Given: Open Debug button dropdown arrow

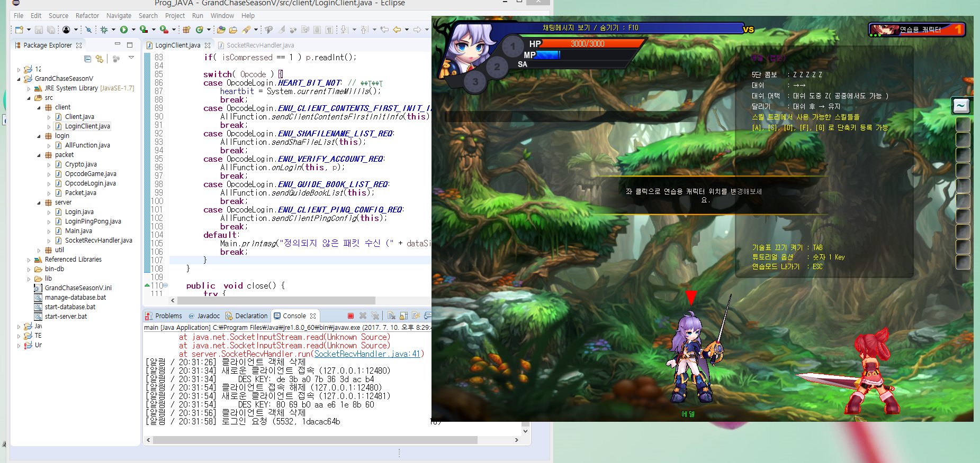Looking at the screenshot, I should (x=113, y=30).
